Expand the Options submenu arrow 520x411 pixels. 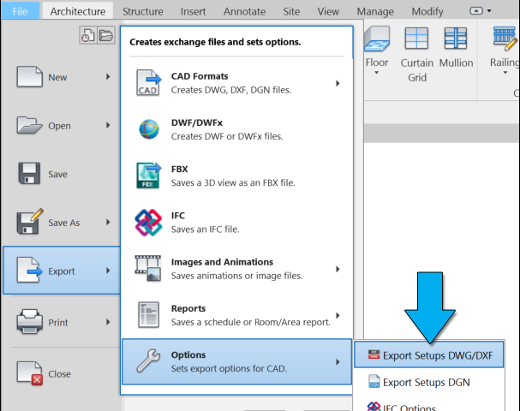338,361
